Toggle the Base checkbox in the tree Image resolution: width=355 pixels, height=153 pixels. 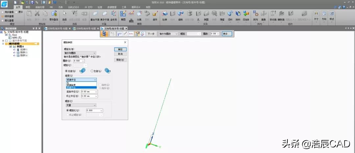(6, 35)
